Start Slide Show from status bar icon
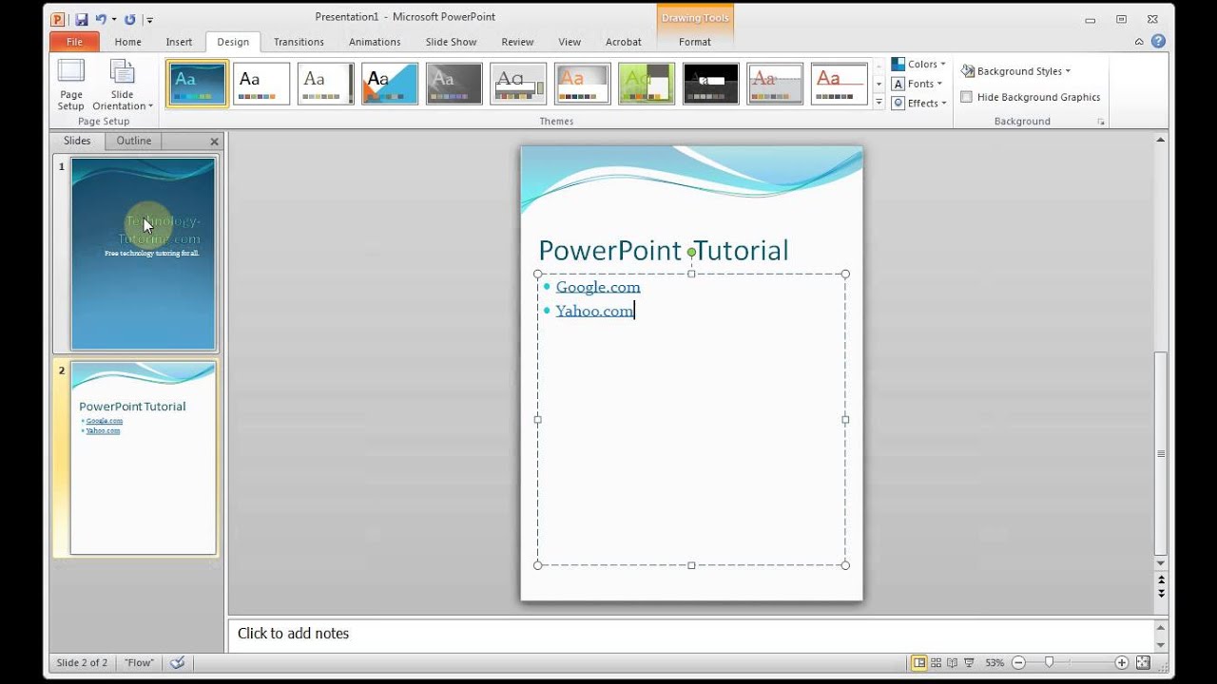Image resolution: width=1217 pixels, height=684 pixels. [969, 663]
